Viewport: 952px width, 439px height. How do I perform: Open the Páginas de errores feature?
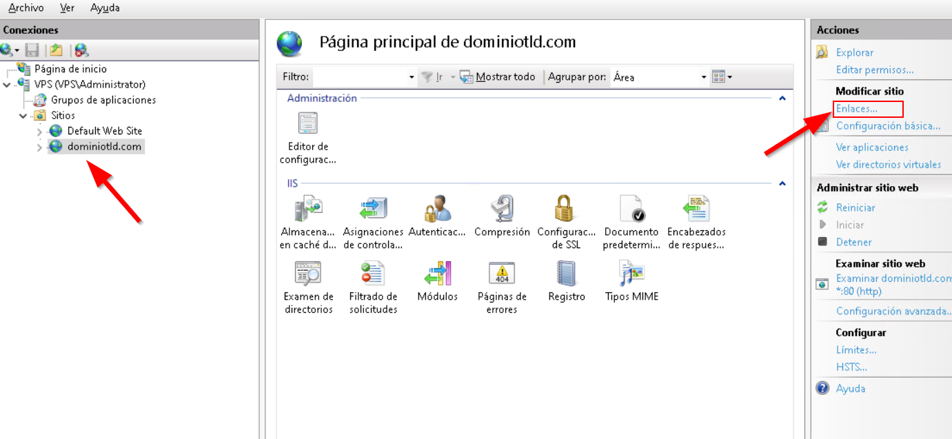tap(502, 287)
